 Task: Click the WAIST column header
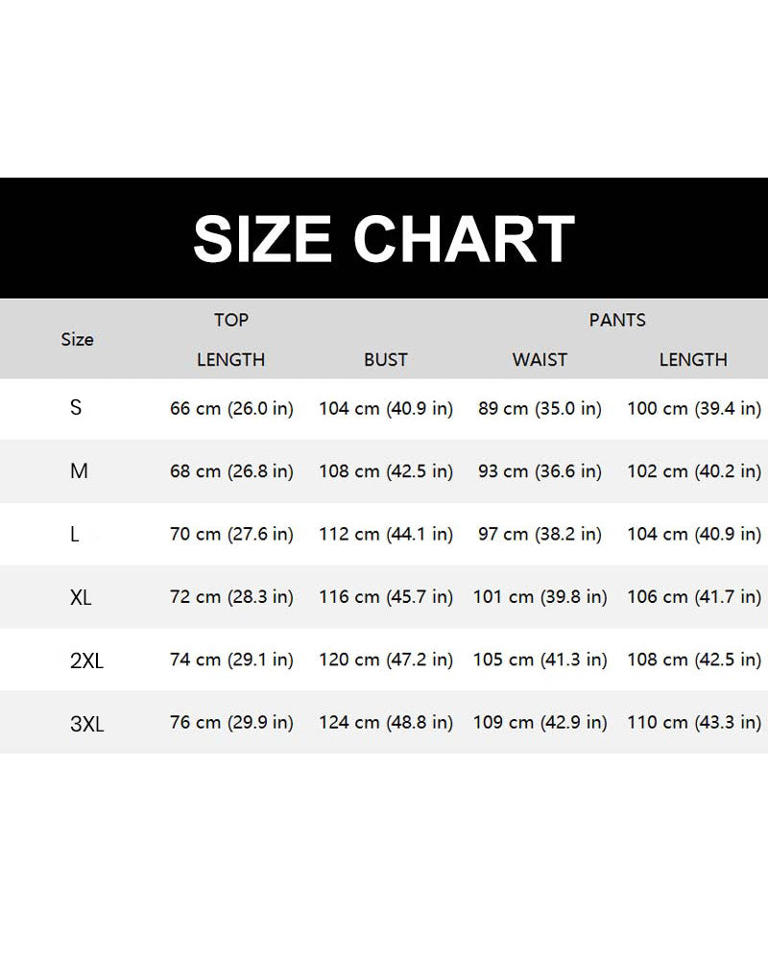[x=540, y=360]
